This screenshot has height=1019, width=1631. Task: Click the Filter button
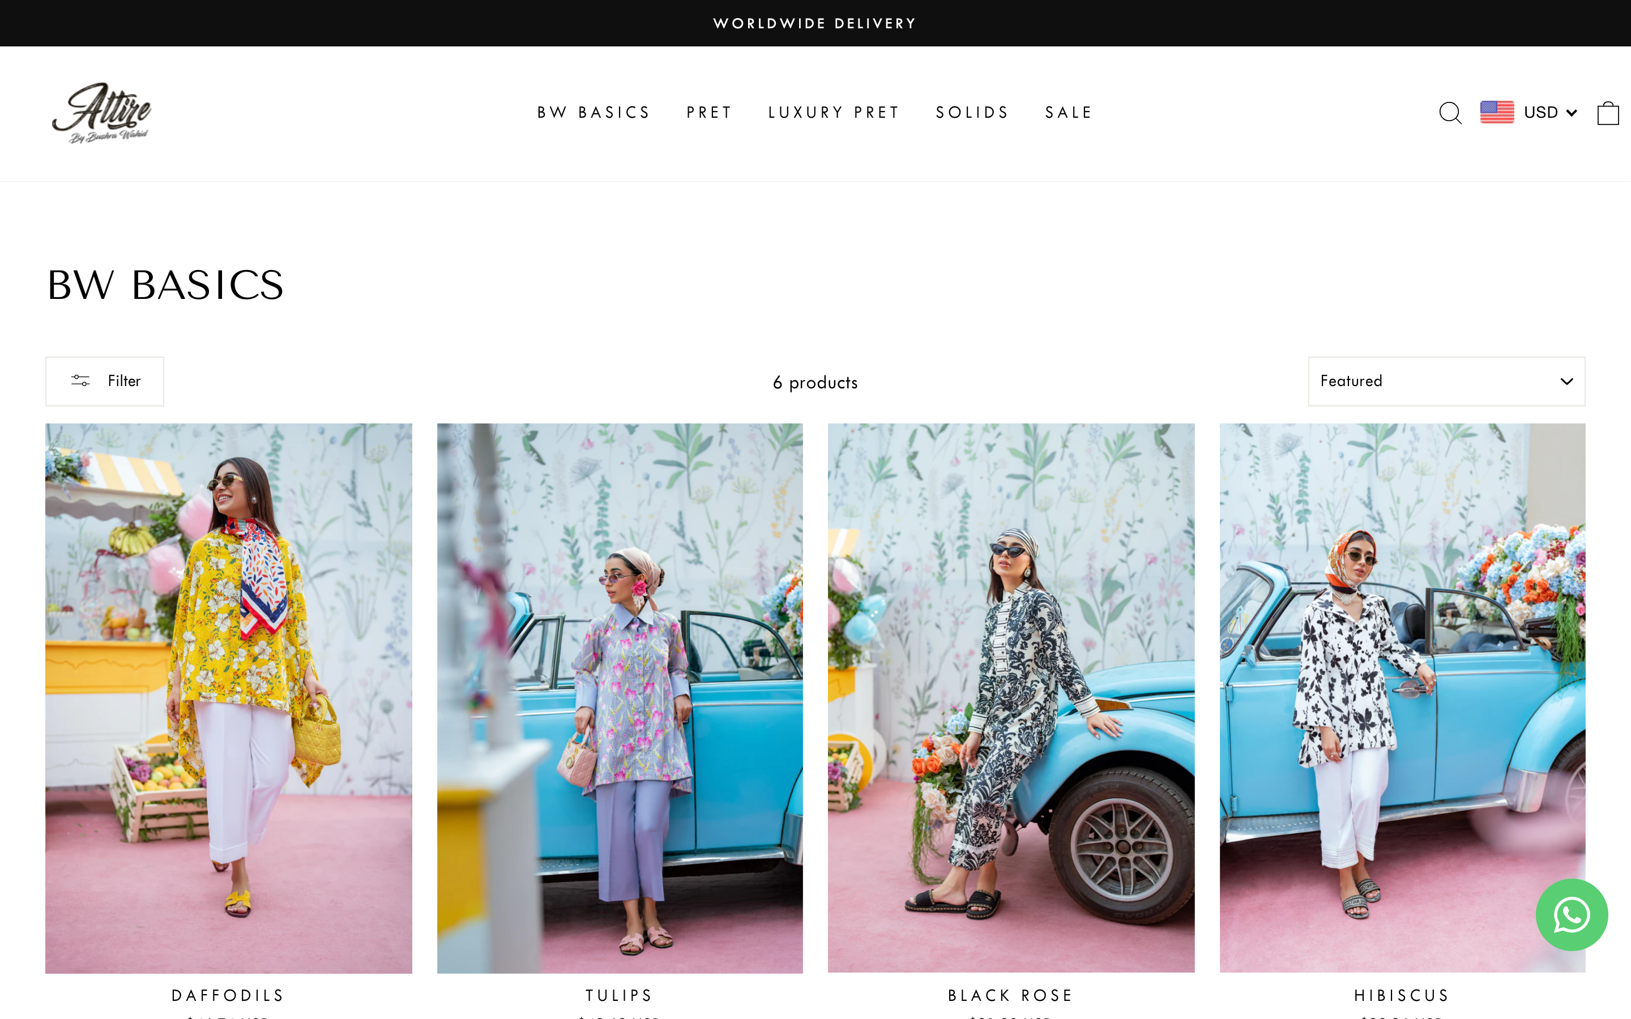(x=104, y=382)
